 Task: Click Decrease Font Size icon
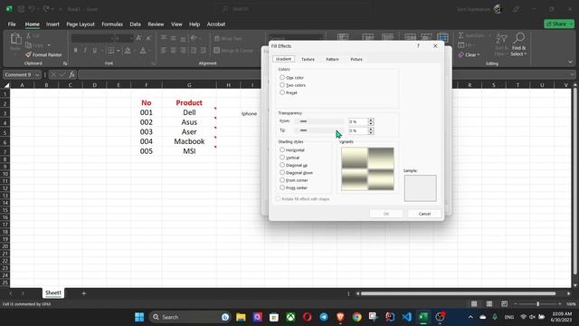tap(148, 38)
